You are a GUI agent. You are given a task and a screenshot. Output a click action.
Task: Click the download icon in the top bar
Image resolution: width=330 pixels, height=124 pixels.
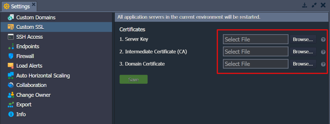[305, 5]
